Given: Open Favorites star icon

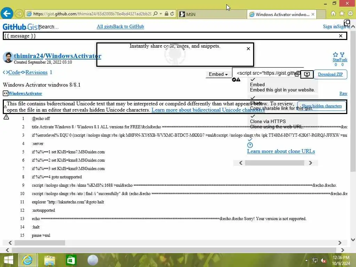Looking at the screenshot, I should 342,14.
